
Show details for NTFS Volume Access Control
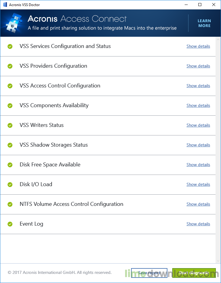click(x=198, y=204)
